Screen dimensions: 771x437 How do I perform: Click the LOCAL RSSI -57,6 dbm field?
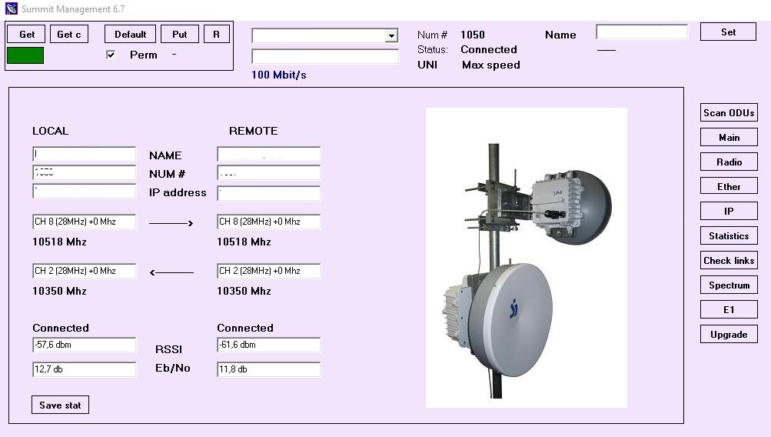[84, 345]
